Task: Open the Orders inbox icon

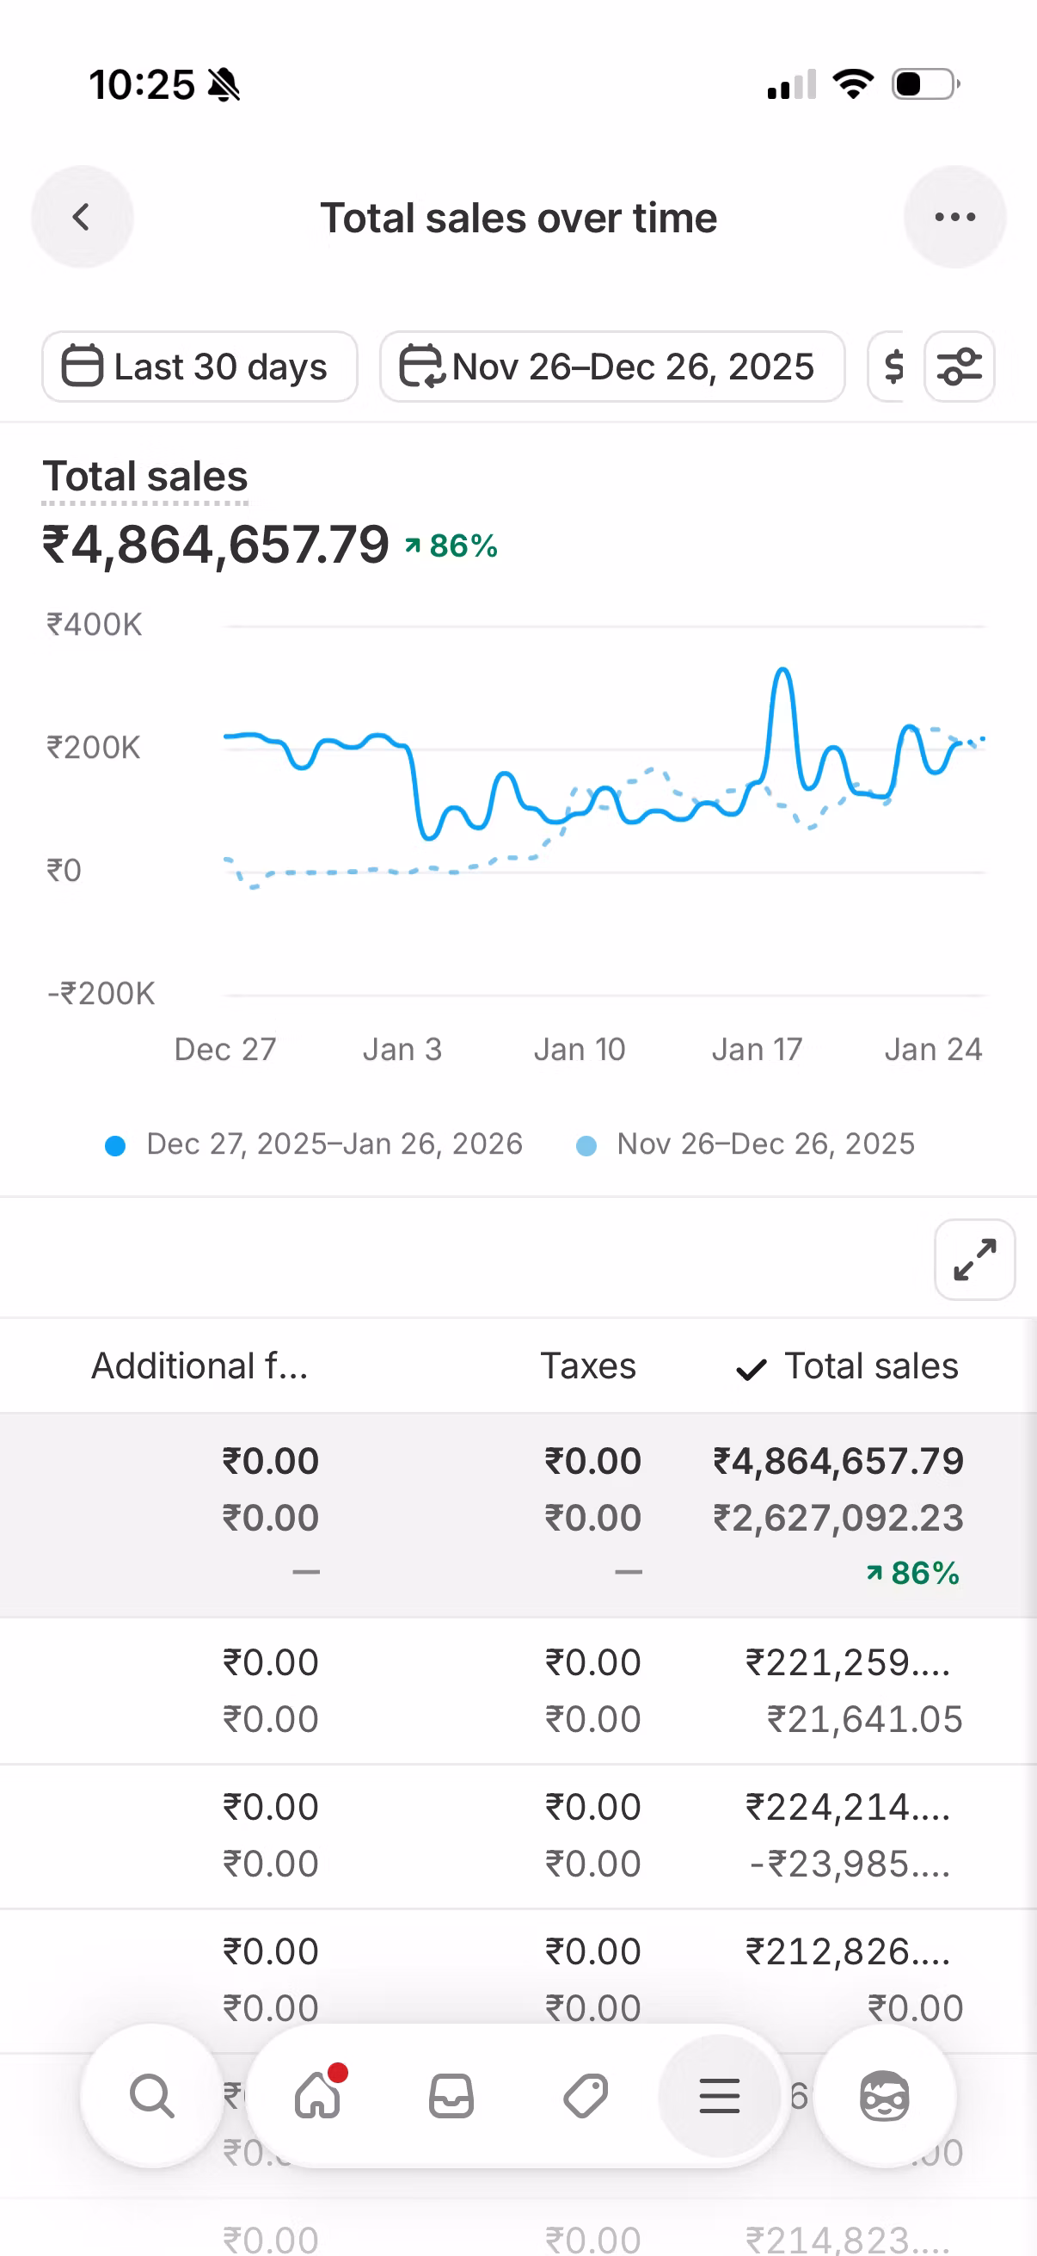Action: point(451,2097)
